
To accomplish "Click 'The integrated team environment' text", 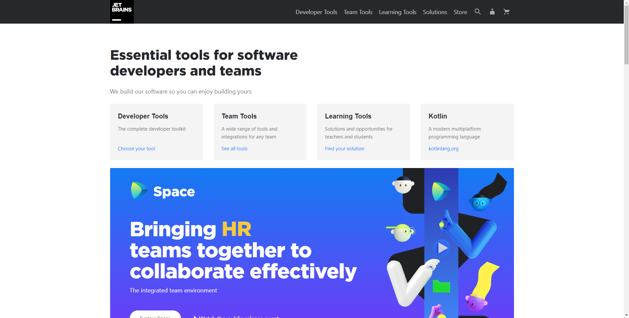I will click(x=173, y=290).
